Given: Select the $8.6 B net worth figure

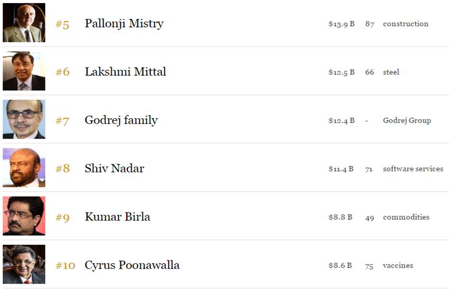Looking at the screenshot, I should 340,266.
